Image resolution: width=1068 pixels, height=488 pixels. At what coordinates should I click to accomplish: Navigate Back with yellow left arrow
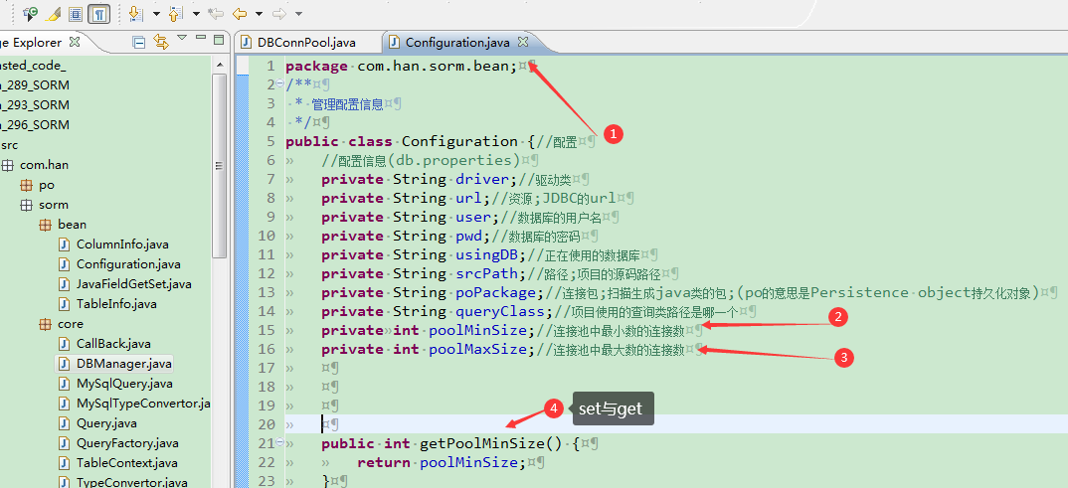pyautogui.click(x=239, y=13)
